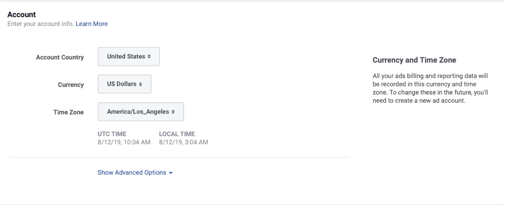Click the Account Country field label
This screenshot has height=207, width=507.
coord(60,57)
